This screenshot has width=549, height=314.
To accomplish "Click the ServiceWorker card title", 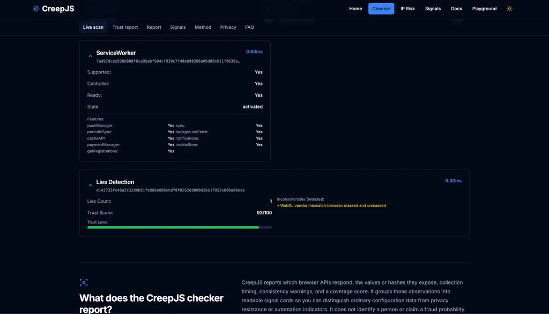I will (116, 53).
